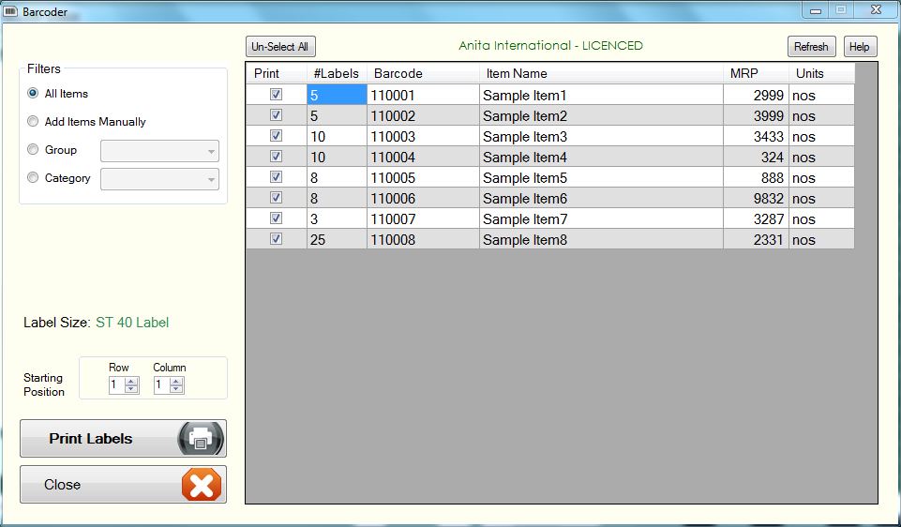
Task: Uncheck Print for Sample Item5
Action: (x=276, y=177)
